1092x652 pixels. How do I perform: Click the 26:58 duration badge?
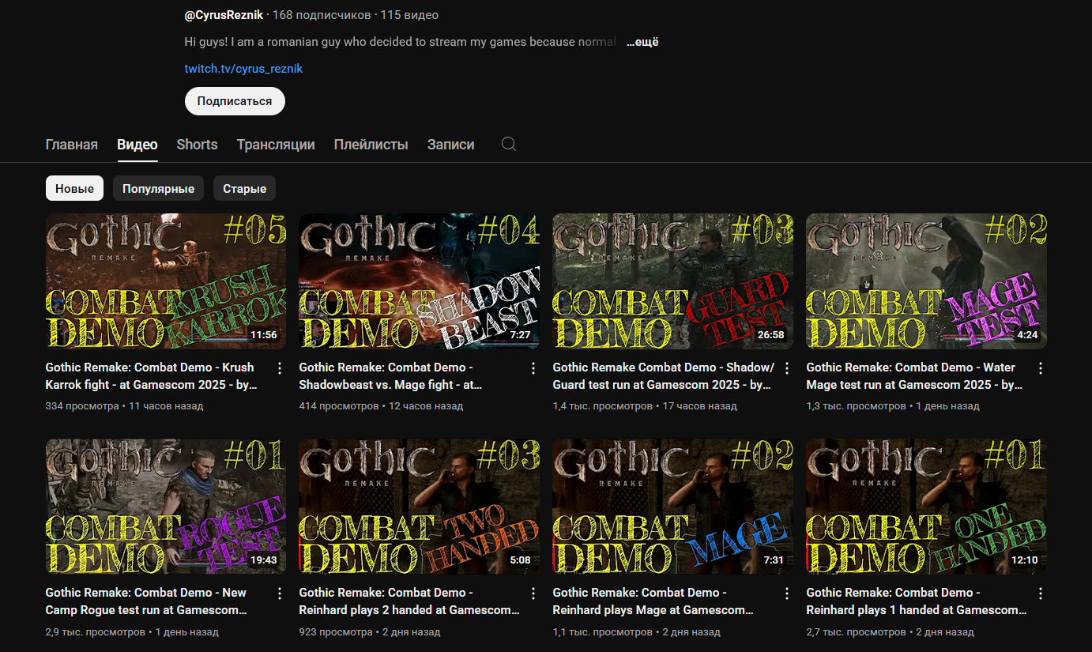pyautogui.click(x=770, y=335)
